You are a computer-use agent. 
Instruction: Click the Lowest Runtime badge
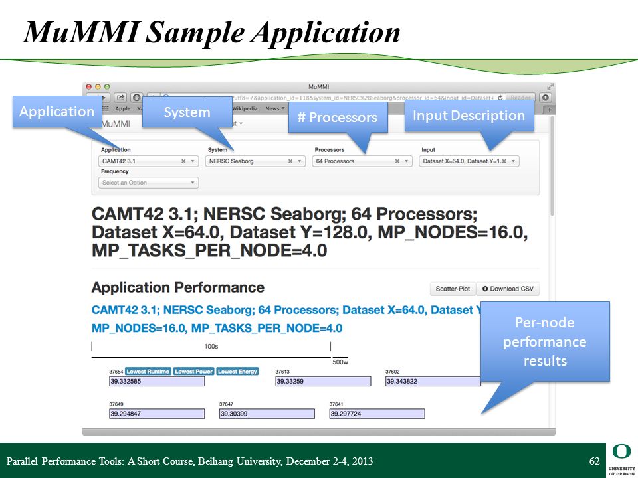(x=148, y=372)
